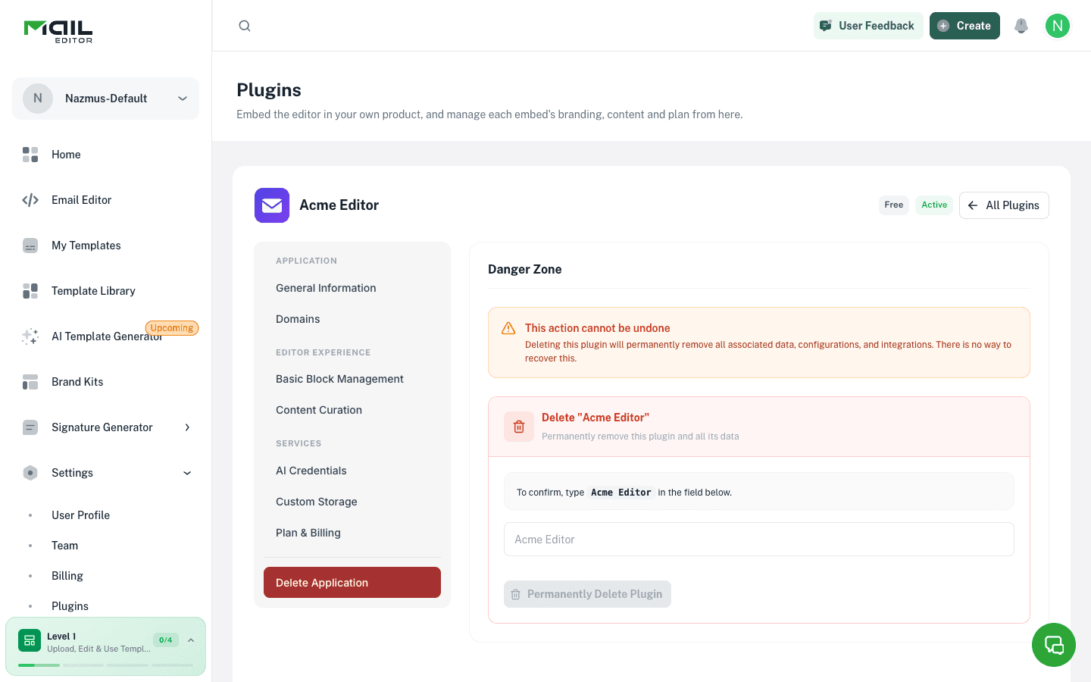
Task: Click the My Templates icon
Action: (30, 246)
